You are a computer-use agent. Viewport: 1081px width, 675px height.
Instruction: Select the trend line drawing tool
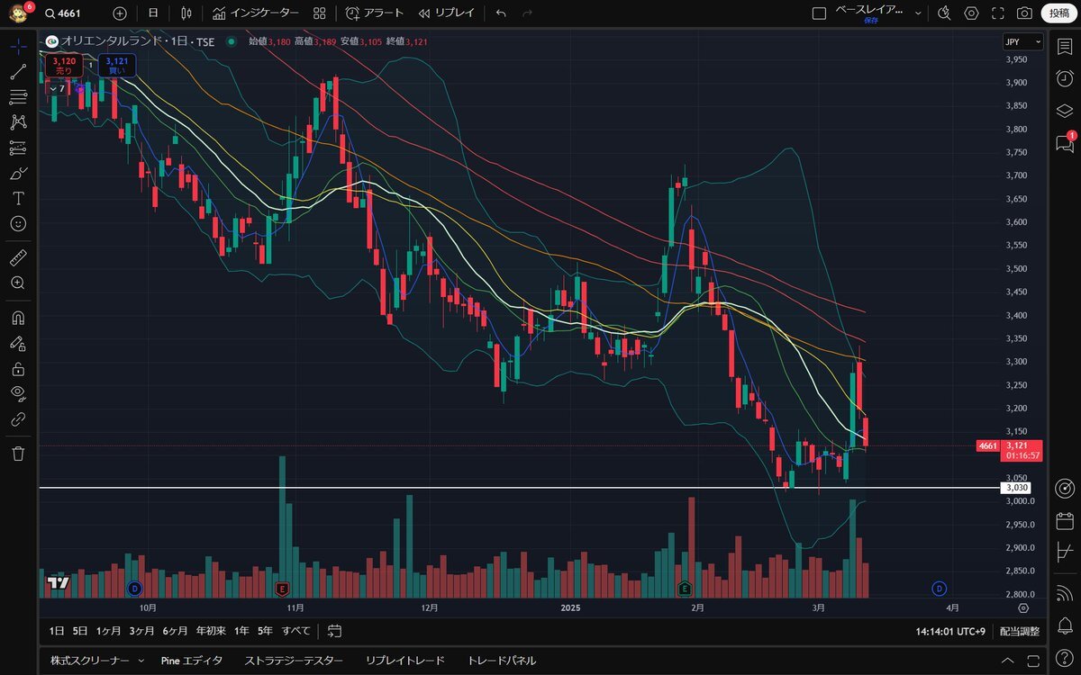(19, 72)
